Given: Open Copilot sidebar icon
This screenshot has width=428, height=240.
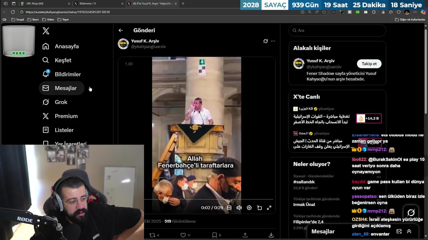Looking at the screenshot, I should [x=423, y=12].
